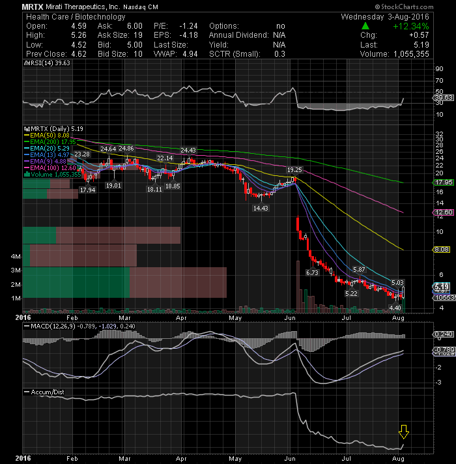The width and height of the screenshot is (456, 464).
Task: Click the 6.73 price label
Action: pyautogui.click(x=312, y=273)
